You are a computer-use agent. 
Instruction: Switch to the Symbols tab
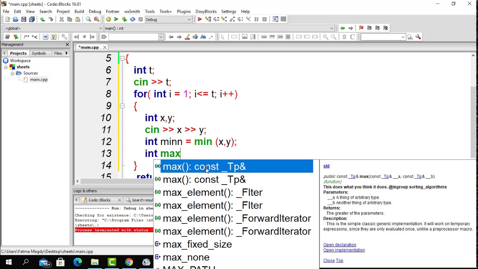tap(39, 53)
